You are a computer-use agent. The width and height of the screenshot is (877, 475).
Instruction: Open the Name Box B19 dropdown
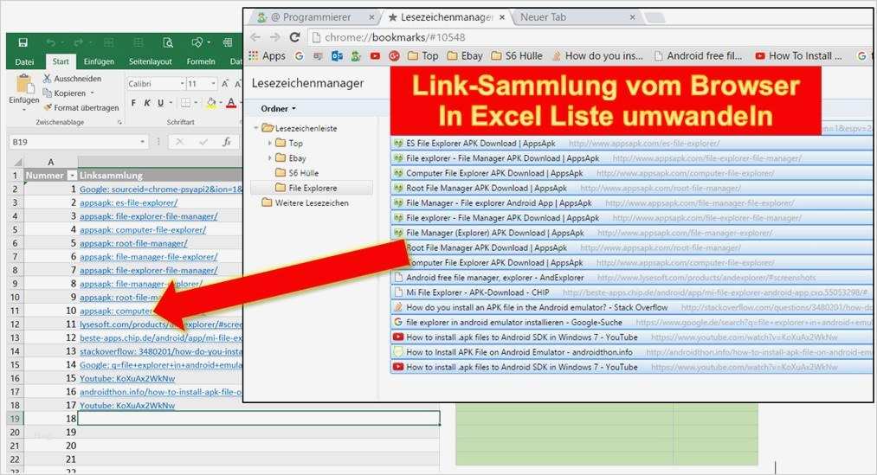pyautogui.click(x=143, y=142)
